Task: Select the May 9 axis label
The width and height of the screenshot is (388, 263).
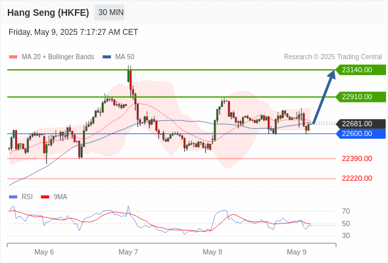Action: coord(297,252)
